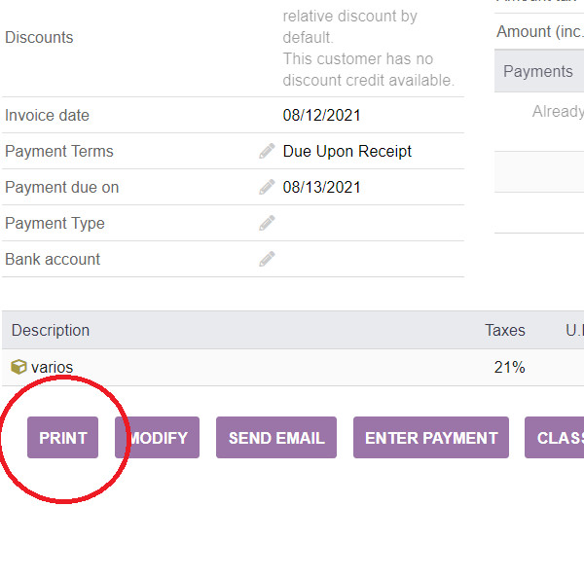Click the discount credit information text
Screen dimensions: 584x579
pos(368,70)
